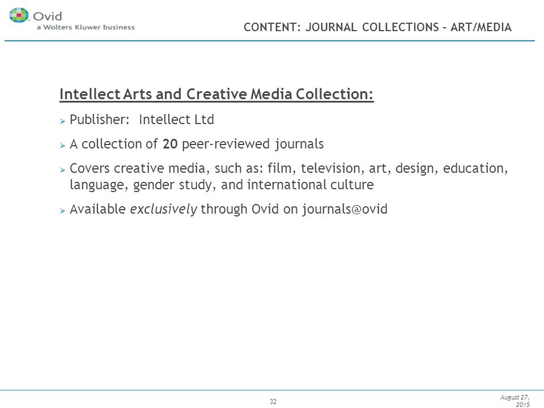This screenshot has width=544, height=408.
Task: Select the line 'Publisher: Intellect Ltd'
Action: tap(142, 120)
